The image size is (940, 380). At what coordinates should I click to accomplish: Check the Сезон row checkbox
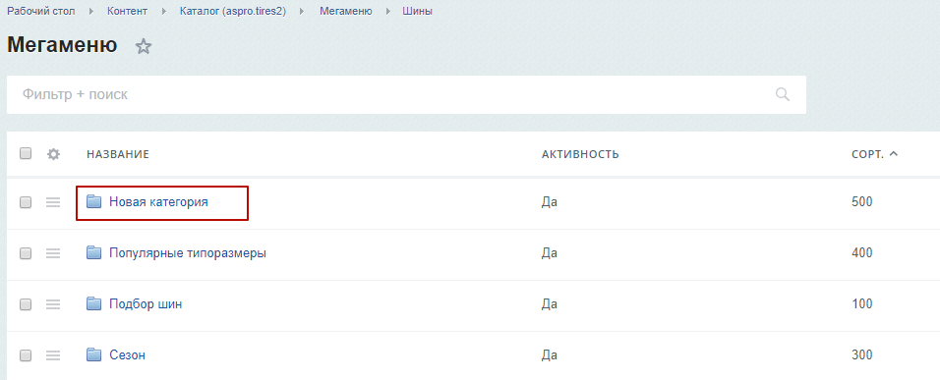tap(26, 354)
